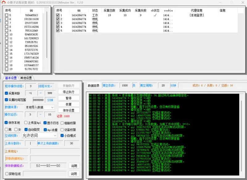Uncheck the 自动裂变 option
Image resolution: width=247 pixels, height=180 pixels.
[x=26, y=130]
